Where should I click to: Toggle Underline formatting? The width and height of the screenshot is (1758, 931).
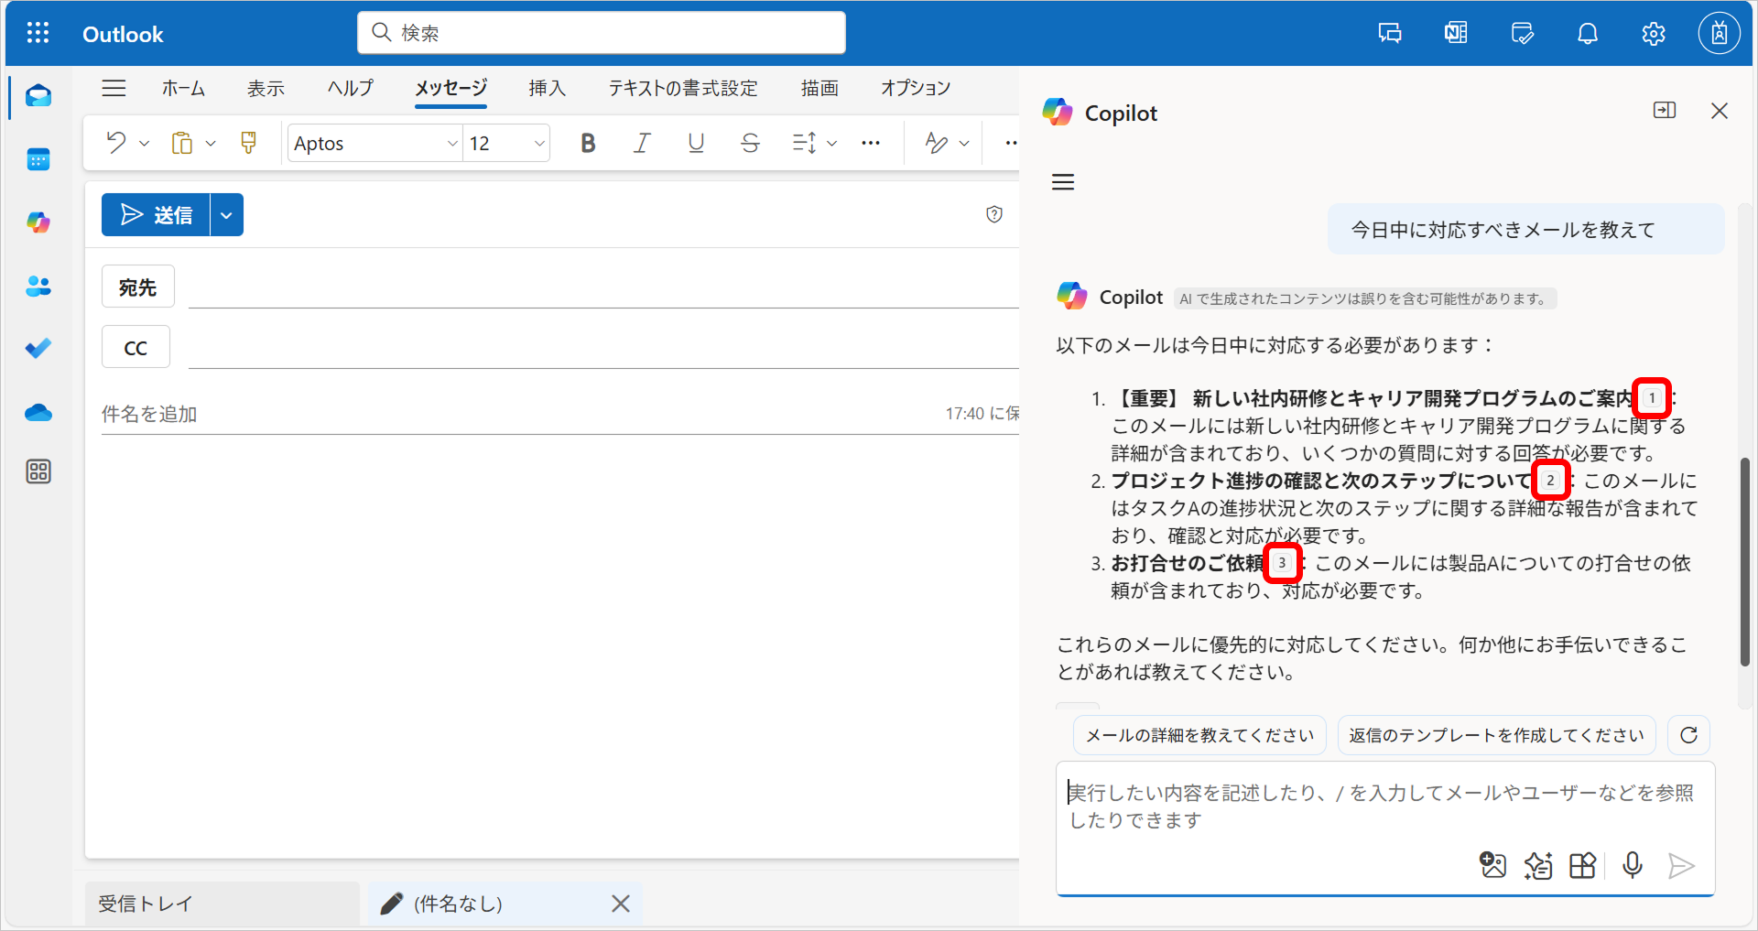(x=696, y=143)
